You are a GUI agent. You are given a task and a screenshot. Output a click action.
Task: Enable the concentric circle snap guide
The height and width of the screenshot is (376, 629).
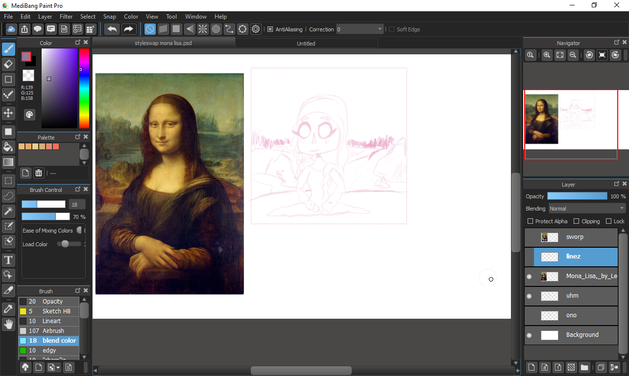[x=216, y=29]
